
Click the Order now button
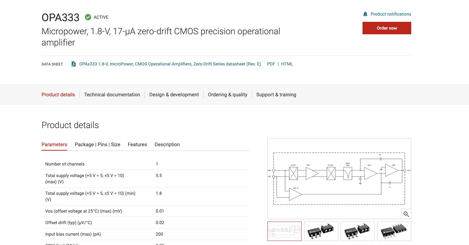(x=387, y=28)
